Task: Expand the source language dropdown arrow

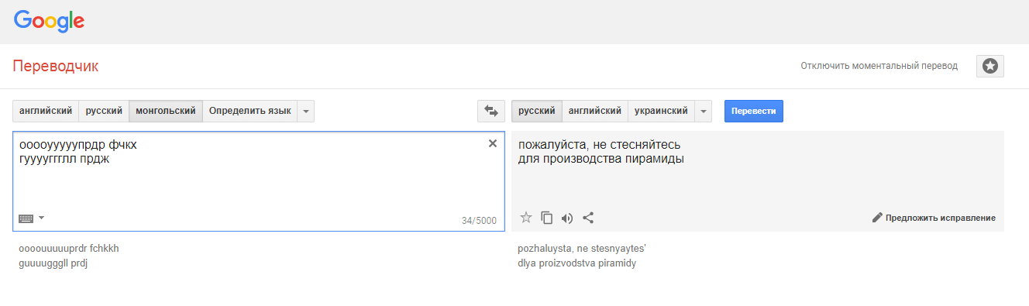Action: click(x=306, y=111)
